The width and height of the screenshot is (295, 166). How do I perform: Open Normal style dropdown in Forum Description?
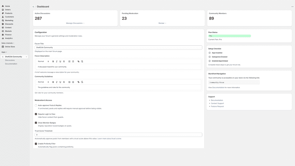tap(43, 61)
